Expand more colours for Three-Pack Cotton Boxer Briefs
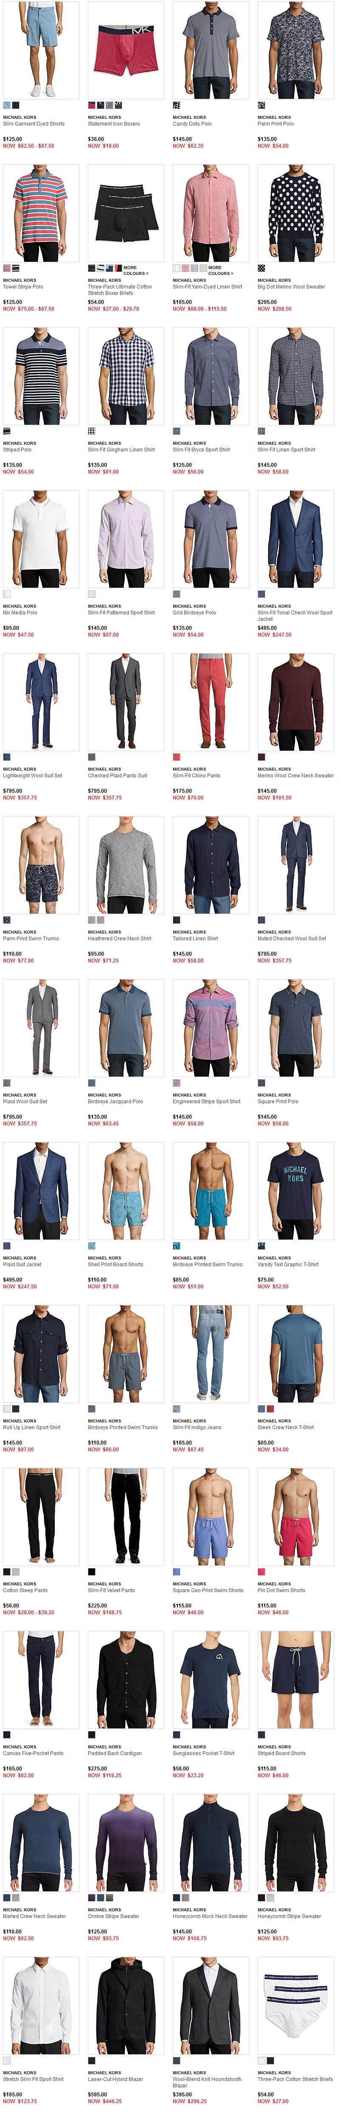 tap(135, 270)
